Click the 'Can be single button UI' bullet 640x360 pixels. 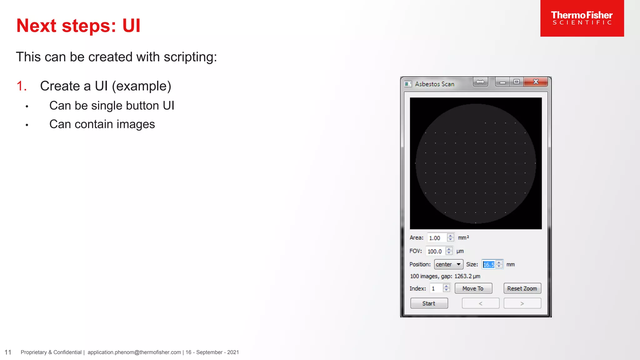pos(112,106)
